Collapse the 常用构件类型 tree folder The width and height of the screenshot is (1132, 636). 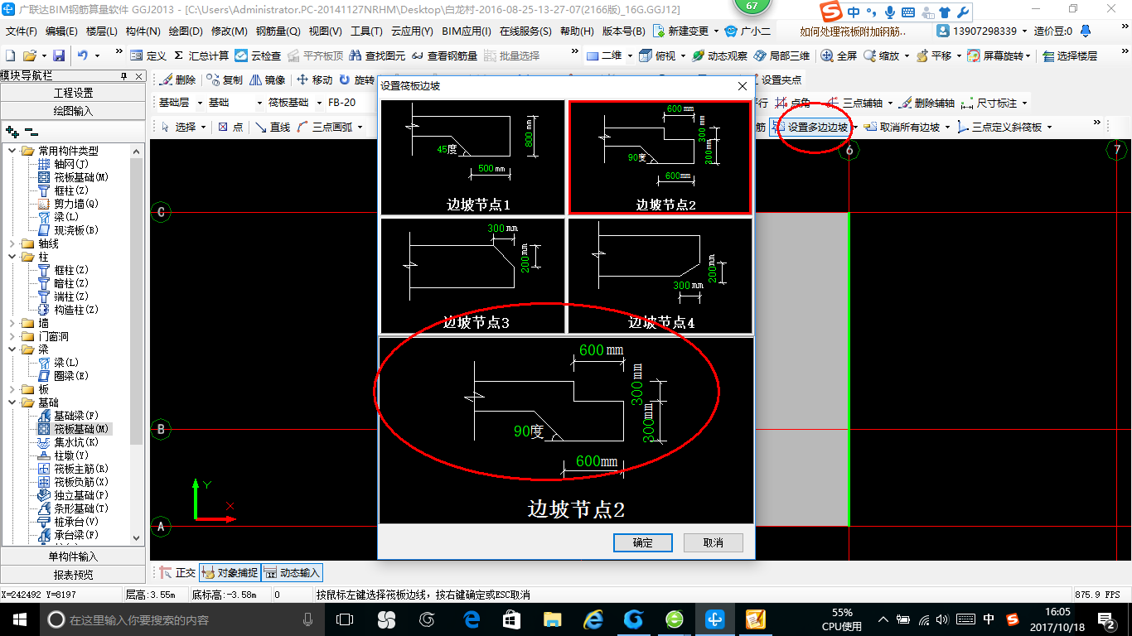click(12, 151)
